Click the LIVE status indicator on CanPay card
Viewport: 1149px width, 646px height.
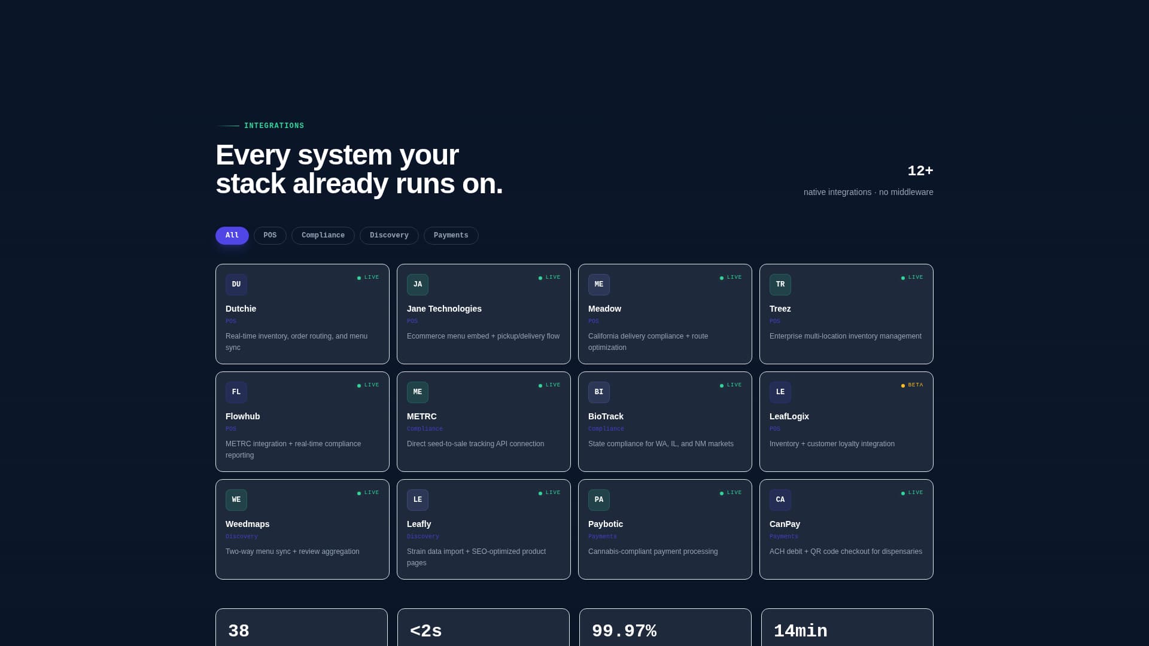[x=912, y=493]
